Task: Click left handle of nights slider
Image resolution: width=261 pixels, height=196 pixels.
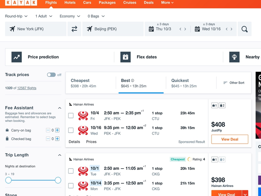Action: [x=8, y=180]
